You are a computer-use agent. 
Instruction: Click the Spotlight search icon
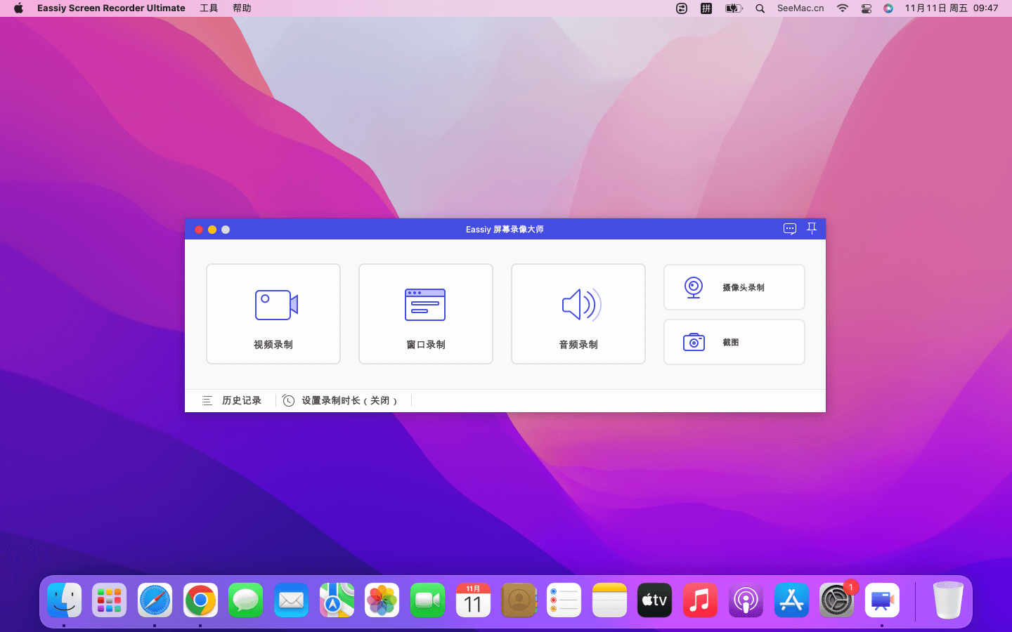(760, 8)
